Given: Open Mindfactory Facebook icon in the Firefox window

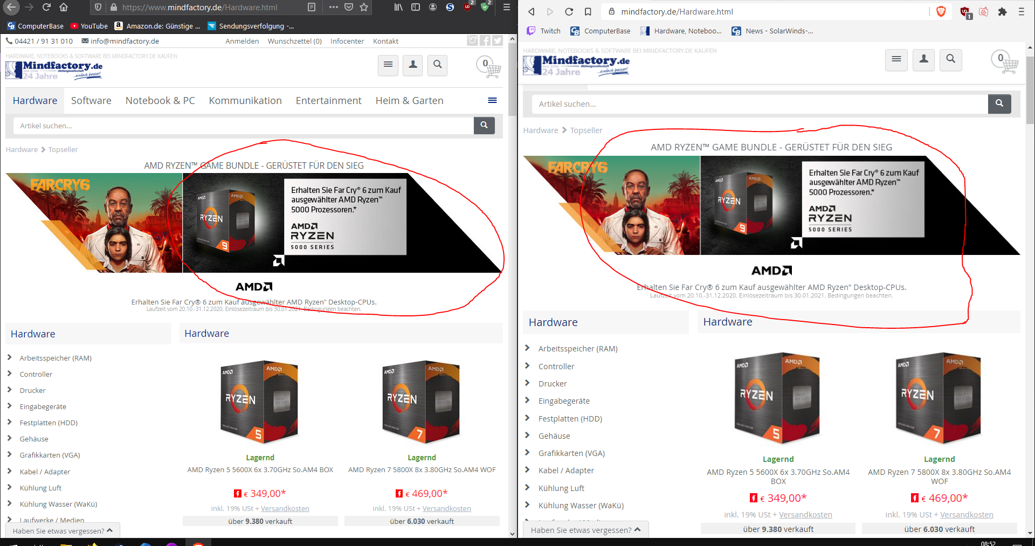Looking at the screenshot, I should point(485,40).
